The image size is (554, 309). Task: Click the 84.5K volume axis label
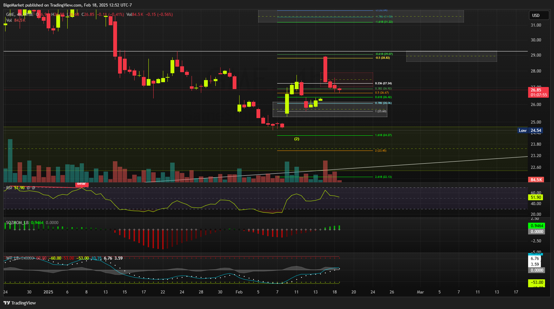pyautogui.click(x=536, y=180)
